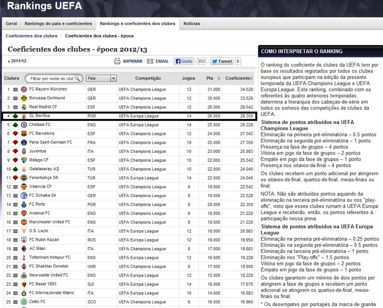Click the Manchester United FC crest

click(x=24, y=222)
